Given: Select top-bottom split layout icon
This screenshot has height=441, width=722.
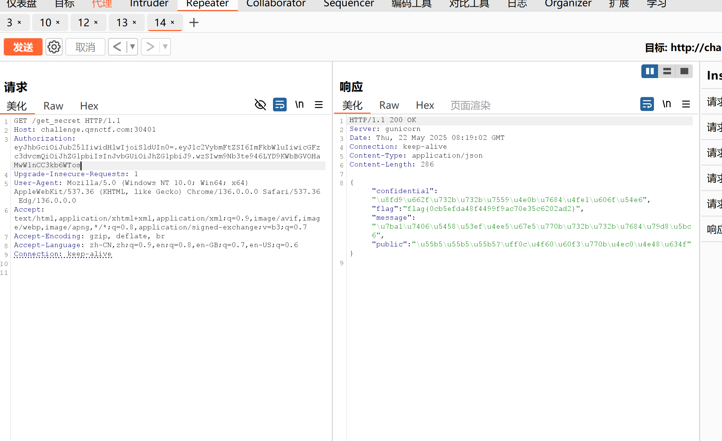Looking at the screenshot, I should pyautogui.click(x=667, y=71).
